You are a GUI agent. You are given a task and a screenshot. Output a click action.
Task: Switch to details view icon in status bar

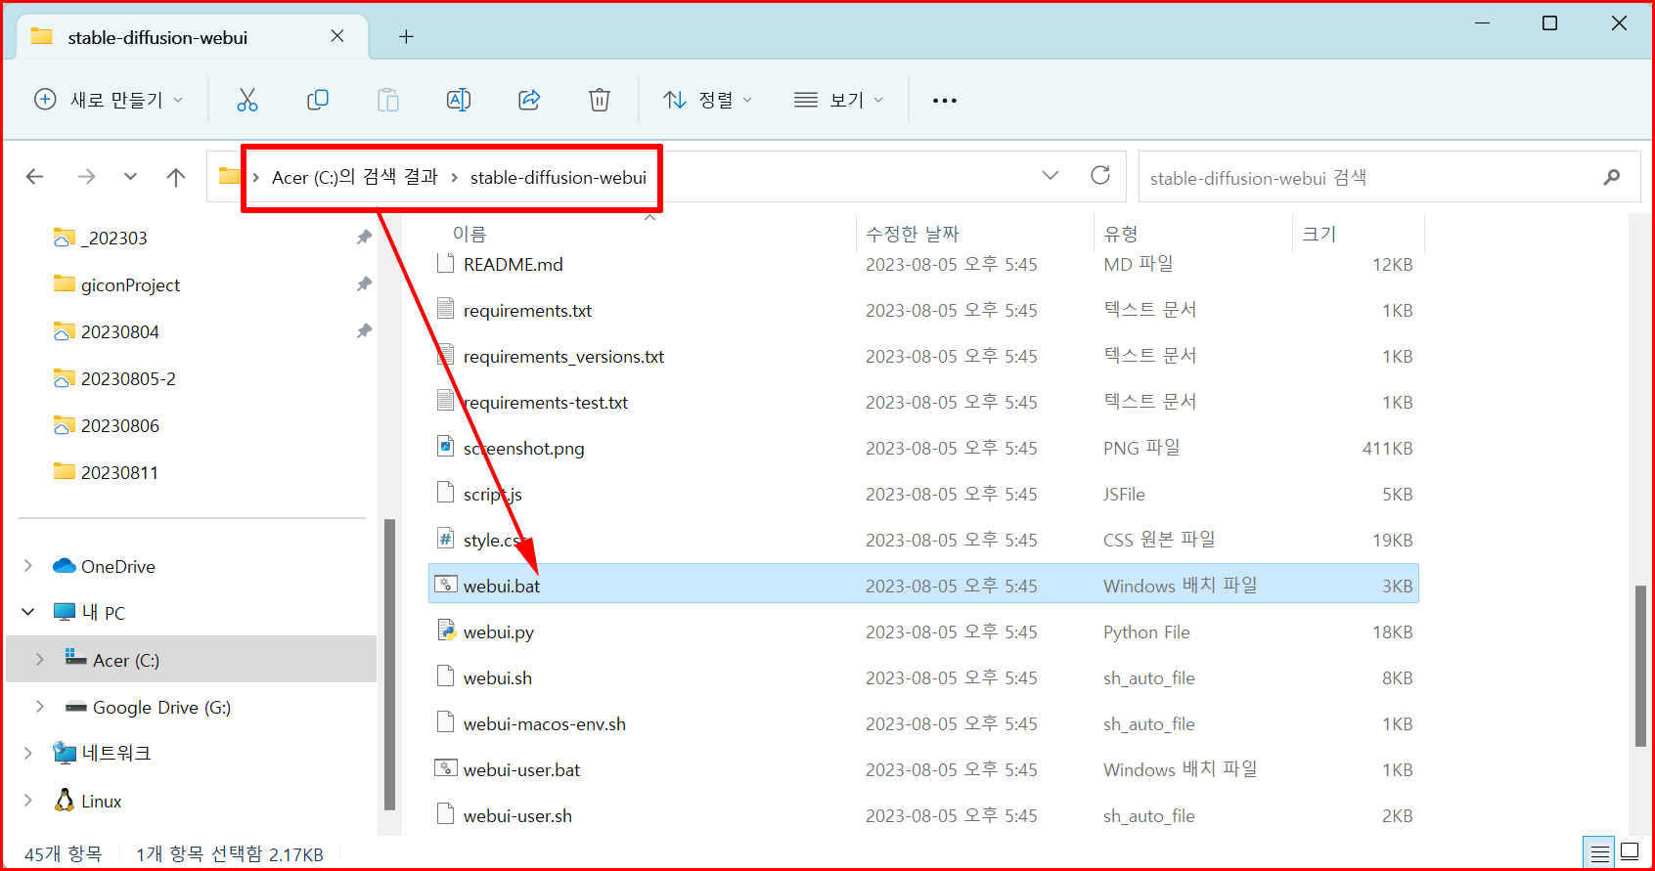[1600, 853]
